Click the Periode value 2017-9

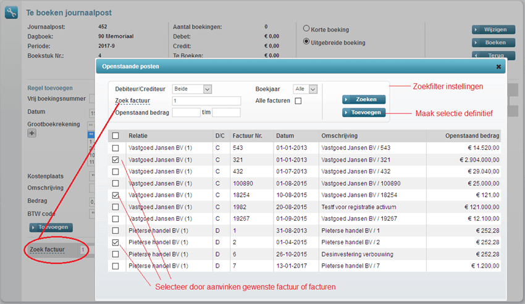click(x=106, y=46)
